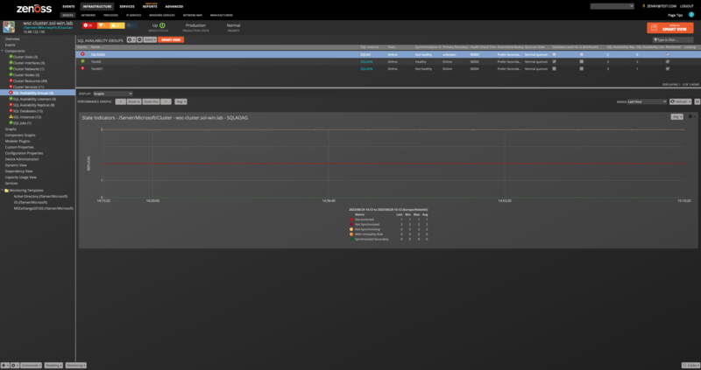The width and height of the screenshot is (701, 370).
Task: Open the Services menu
Action: pyautogui.click(x=127, y=7)
